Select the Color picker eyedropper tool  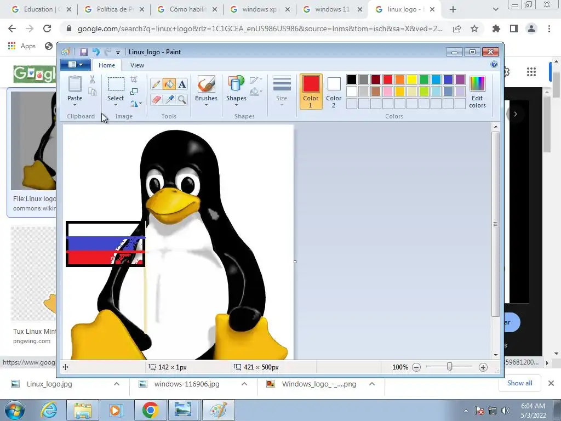[x=169, y=99]
